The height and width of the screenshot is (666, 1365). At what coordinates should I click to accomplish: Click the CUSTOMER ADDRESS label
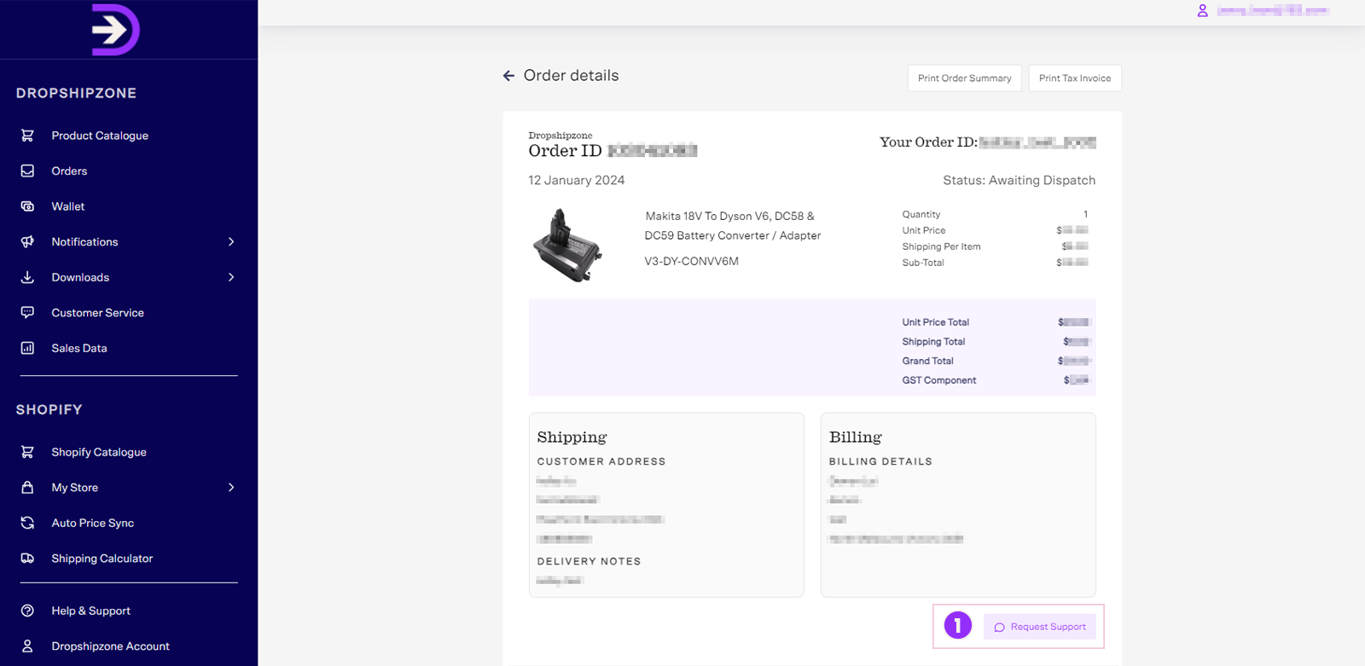click(601, 461)
